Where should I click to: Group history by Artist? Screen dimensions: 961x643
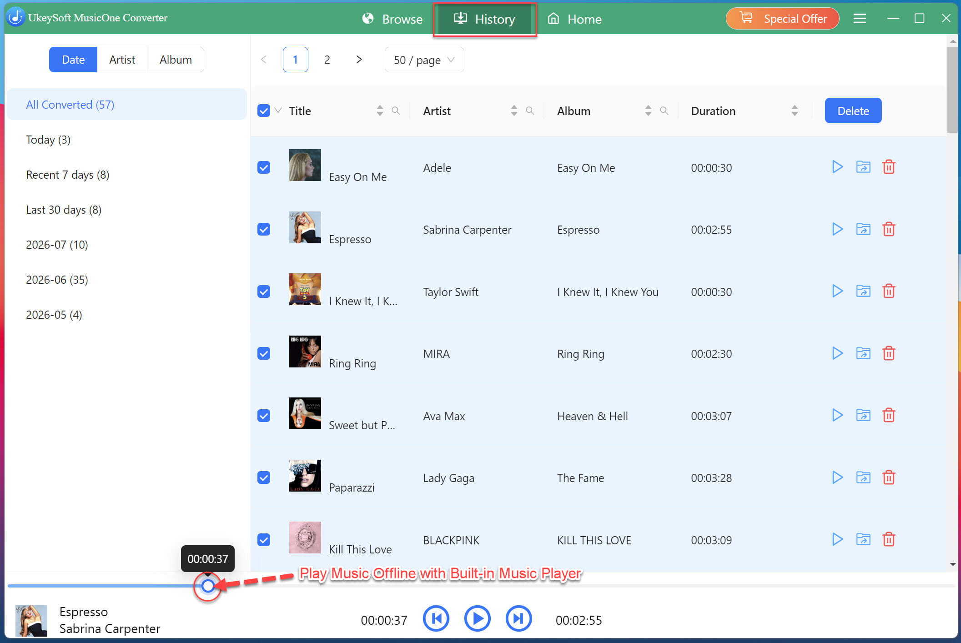(122, 60)
